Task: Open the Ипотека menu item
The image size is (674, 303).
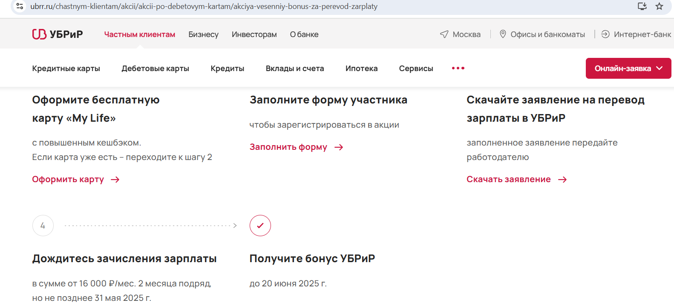Action: pos(361,69)
